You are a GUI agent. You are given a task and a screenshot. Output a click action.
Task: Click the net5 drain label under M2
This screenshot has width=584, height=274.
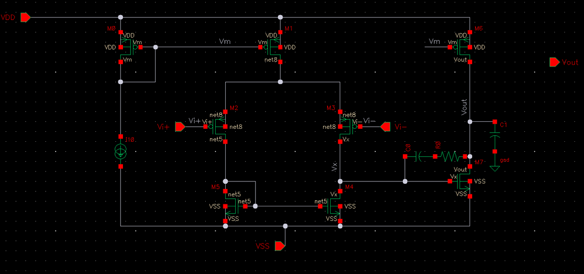[216, 139]
